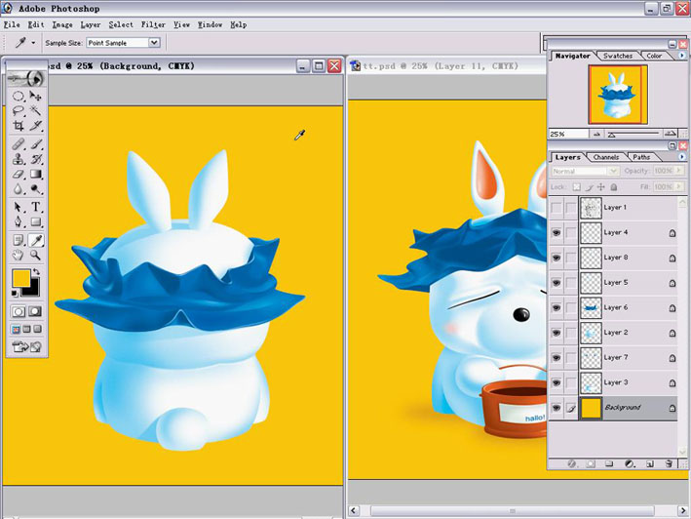The image size is (691, 519).
Task: Select the Notes tool
Action: [19, 240]
